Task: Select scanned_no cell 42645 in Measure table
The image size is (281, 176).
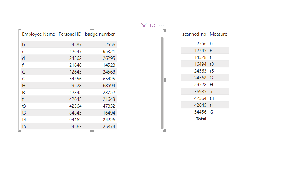Action: click(200, 105)
